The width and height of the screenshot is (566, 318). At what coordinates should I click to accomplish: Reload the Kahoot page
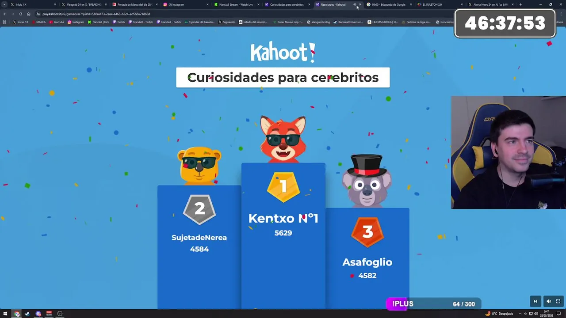[x=20, y=14]
